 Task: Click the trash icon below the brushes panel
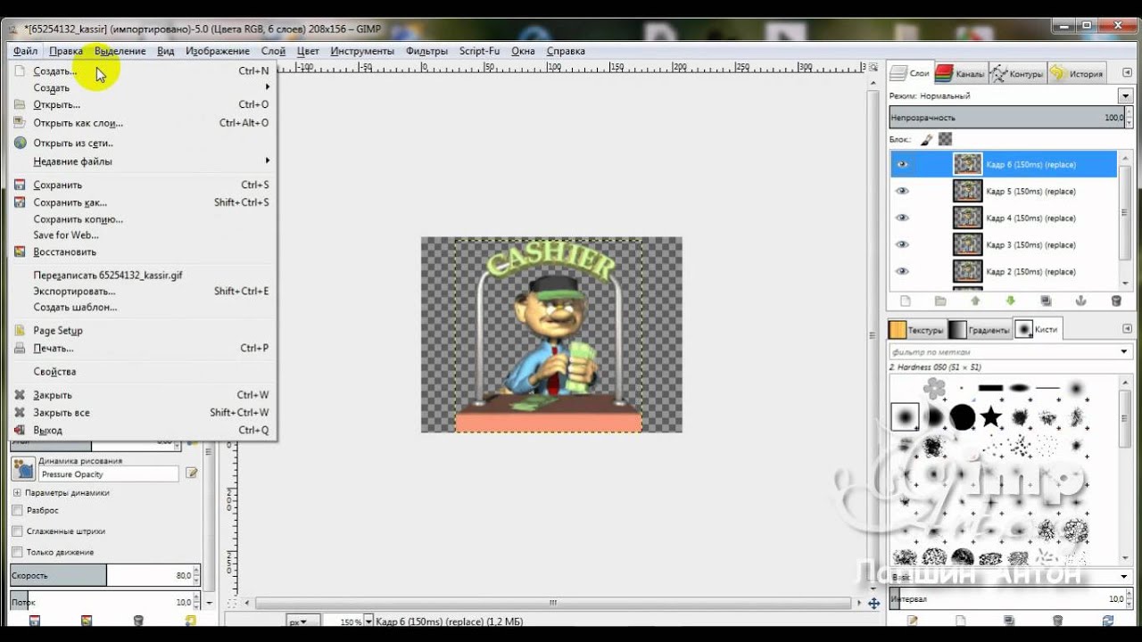(1057, 621)
